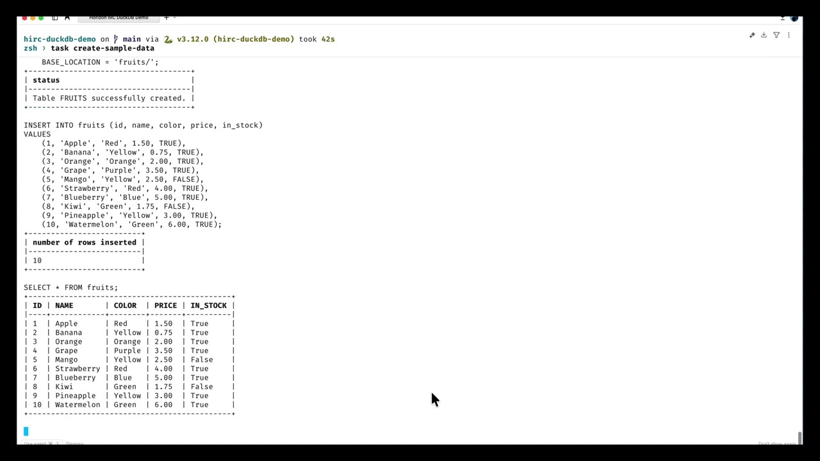Viewport: 820px width, 461px height.
Task: Click the 'Watermelon' cell in results table
Action: [78, 404]
